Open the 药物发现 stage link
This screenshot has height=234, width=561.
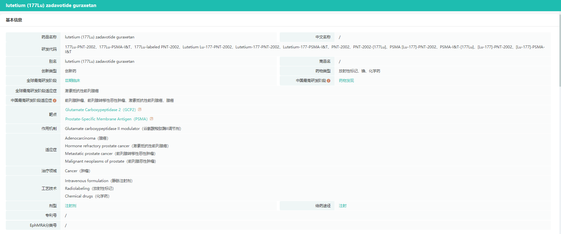[x=346, y=81]
